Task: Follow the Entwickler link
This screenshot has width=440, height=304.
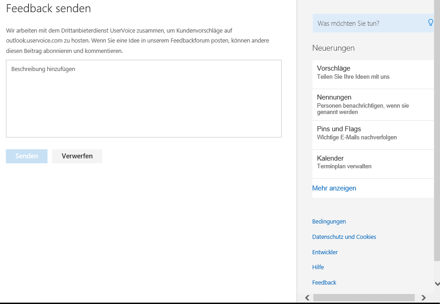Action: [x=325, y=252]
